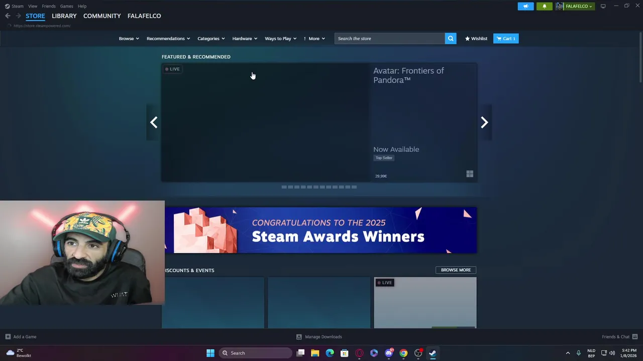643x361 pixels.
Task: Expand the Hardware menu
Action: 245,39
